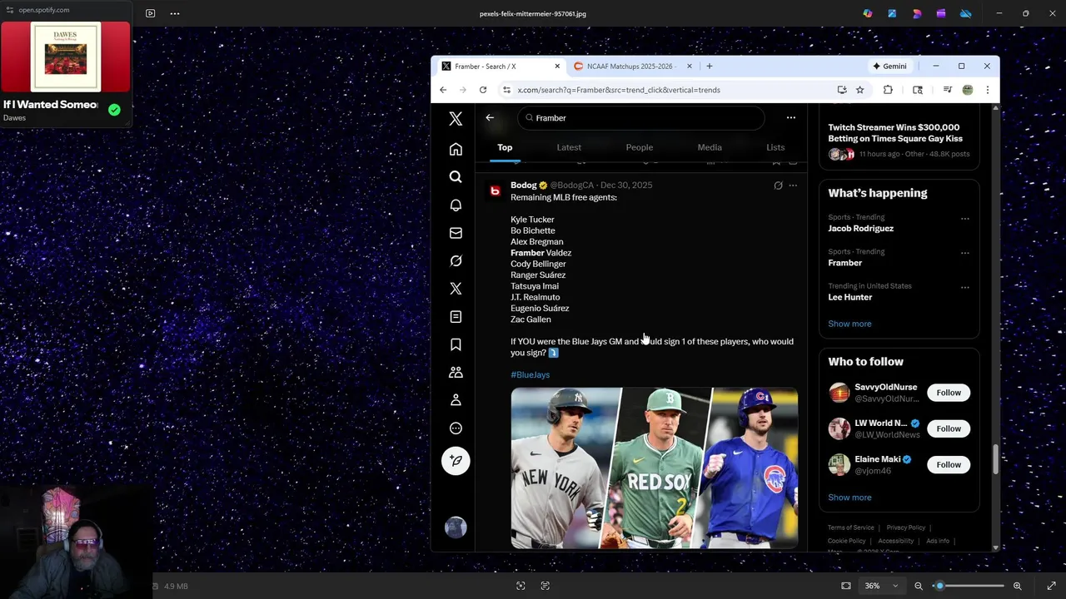
Task: Open Profile icon in X sidebar
Action: (x=456, y=400)
